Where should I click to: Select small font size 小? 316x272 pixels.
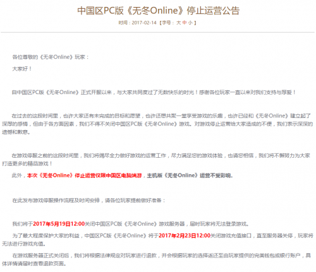click(x=190, y=23)
